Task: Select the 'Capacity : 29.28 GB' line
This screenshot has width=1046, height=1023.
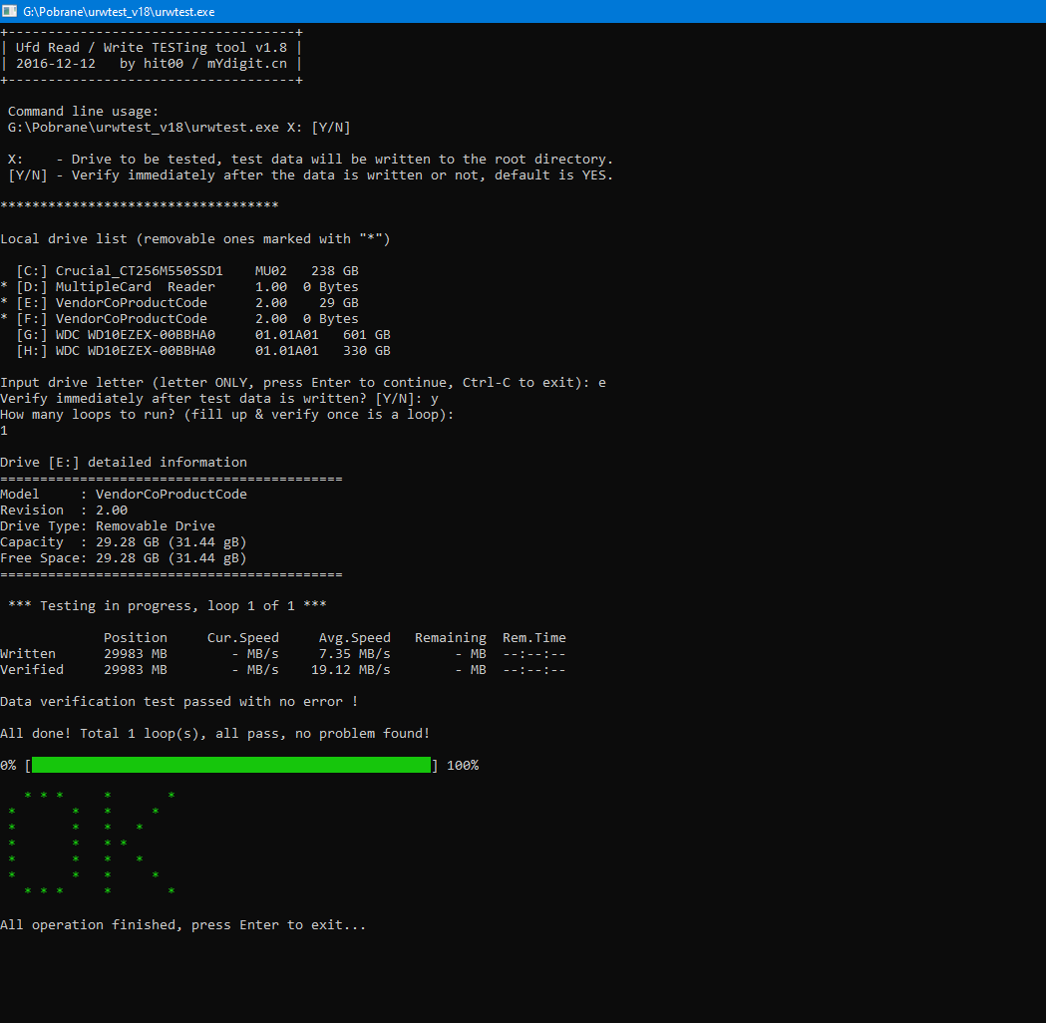Action: click(124, 542)
